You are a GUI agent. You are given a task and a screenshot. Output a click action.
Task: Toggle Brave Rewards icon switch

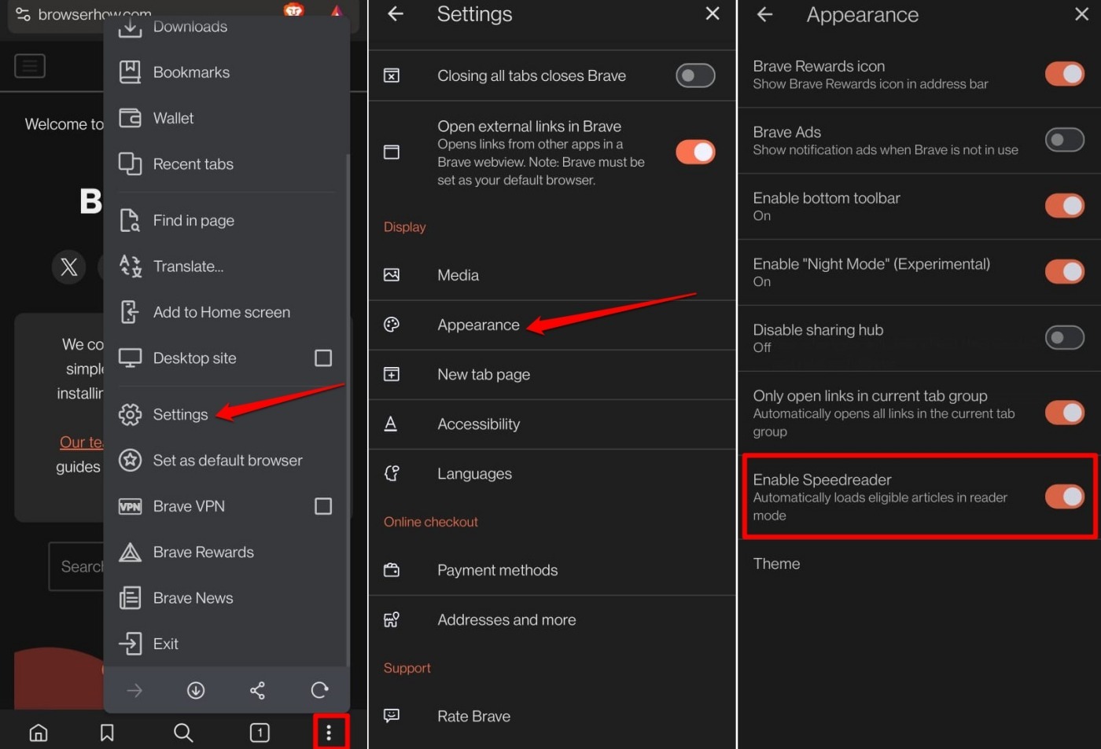pos(1064,74)
